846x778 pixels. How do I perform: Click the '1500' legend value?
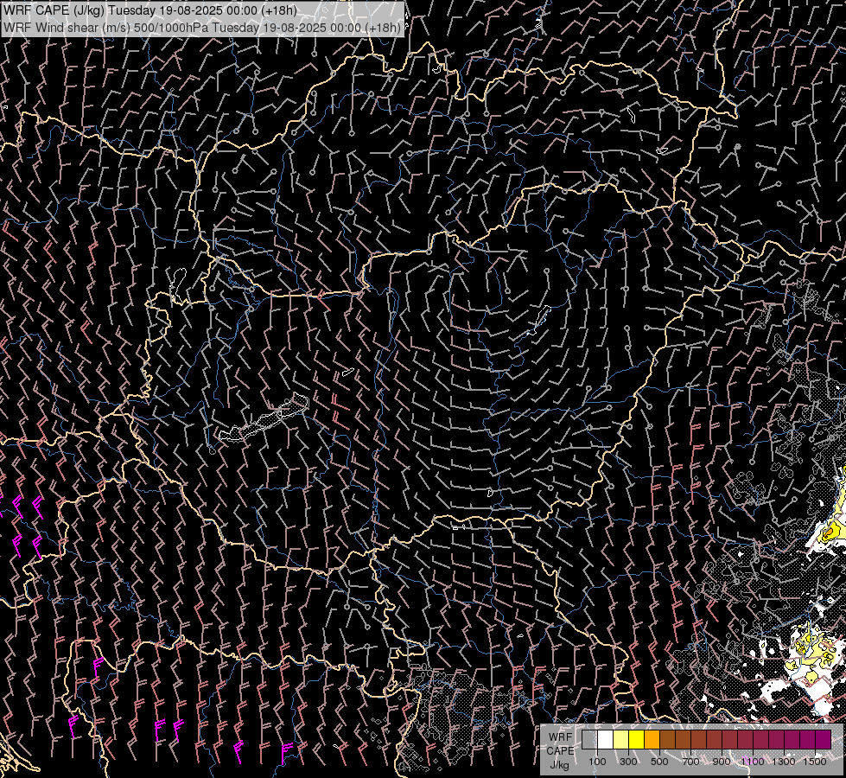[x=815, y=762]
